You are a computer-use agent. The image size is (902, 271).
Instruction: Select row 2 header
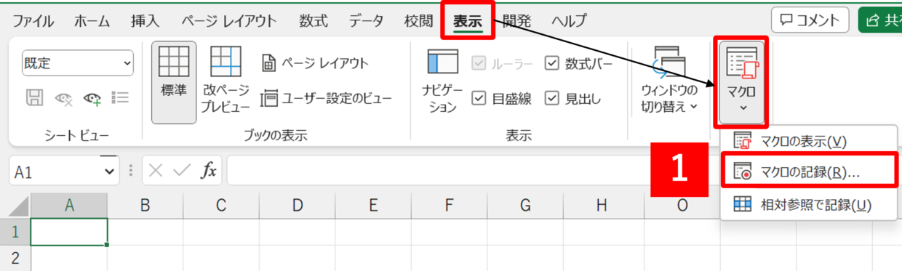click(x=15, y=258)
